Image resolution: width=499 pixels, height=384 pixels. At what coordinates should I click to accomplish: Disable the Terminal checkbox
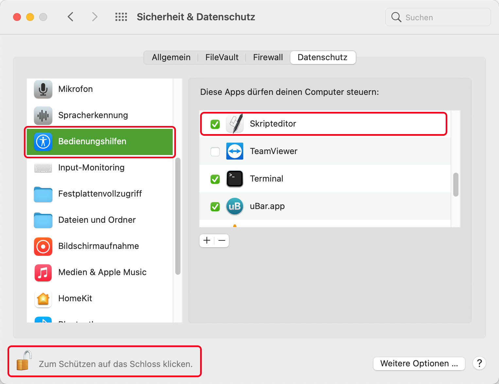pos(215,179)
